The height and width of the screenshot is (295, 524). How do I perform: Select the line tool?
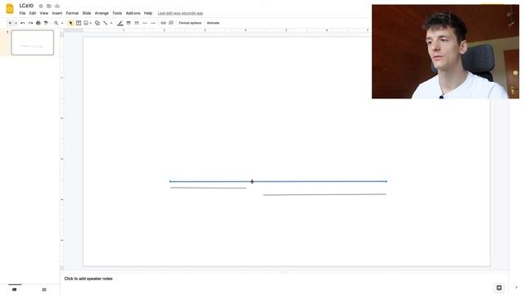tap(106, 23)
